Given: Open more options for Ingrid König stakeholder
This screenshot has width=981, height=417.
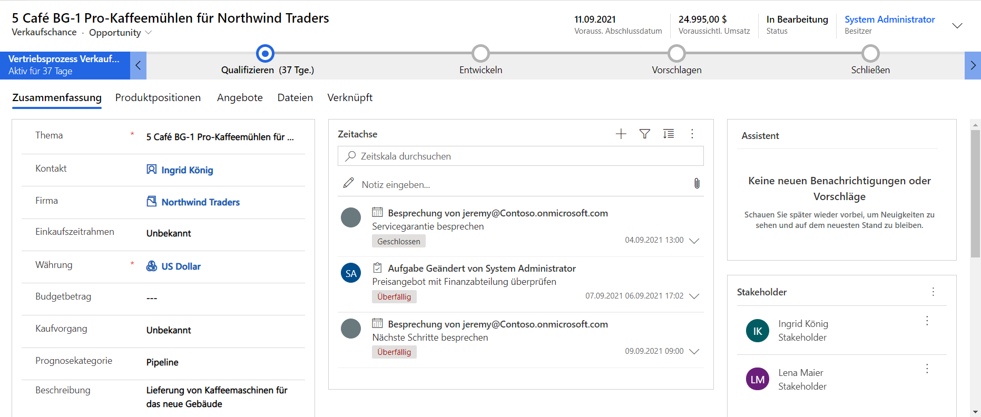Looking at the screenshot, I should [x=927, y=321].
